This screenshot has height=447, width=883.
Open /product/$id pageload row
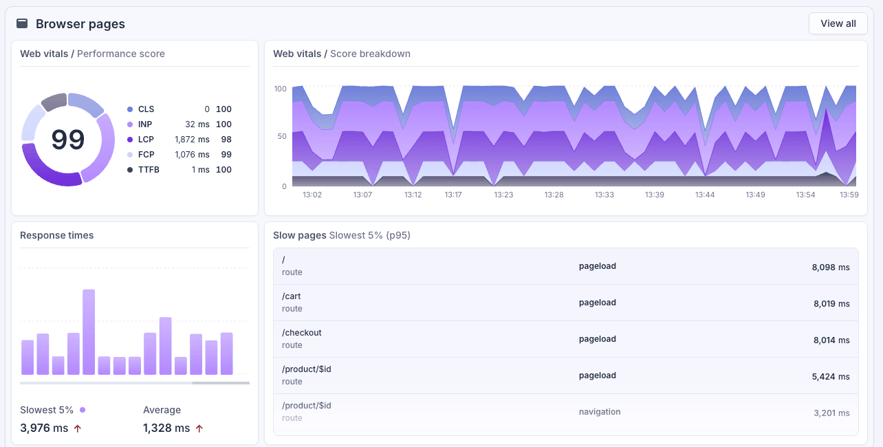[x=566, y=375]
